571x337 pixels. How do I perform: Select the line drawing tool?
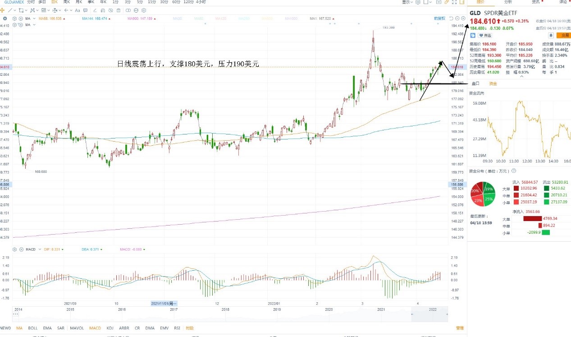[10, 10]
